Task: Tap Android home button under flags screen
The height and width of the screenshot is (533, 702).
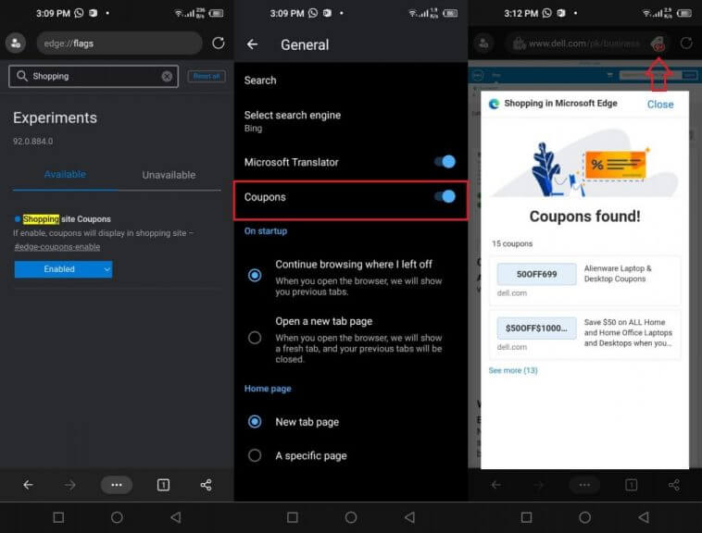Action: click(117, 517)
